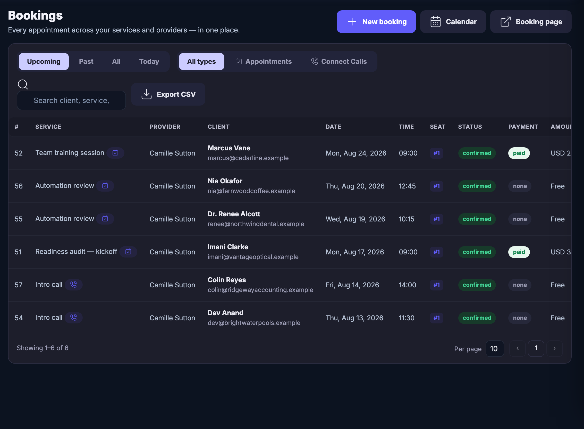Click seat #1 badge in Dev Anand row
This screenshot has height=429, width=584.
pos(436,318)
